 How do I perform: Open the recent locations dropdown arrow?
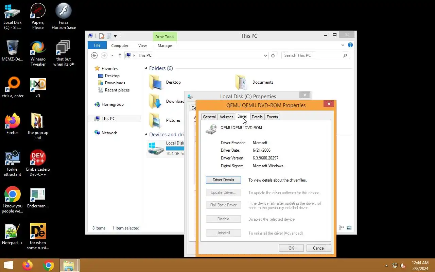[112, 55]
